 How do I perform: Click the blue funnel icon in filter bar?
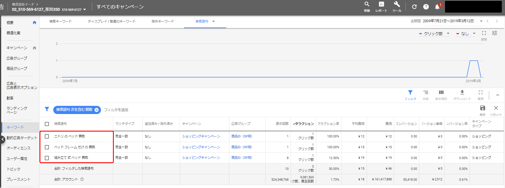point(47,109)
